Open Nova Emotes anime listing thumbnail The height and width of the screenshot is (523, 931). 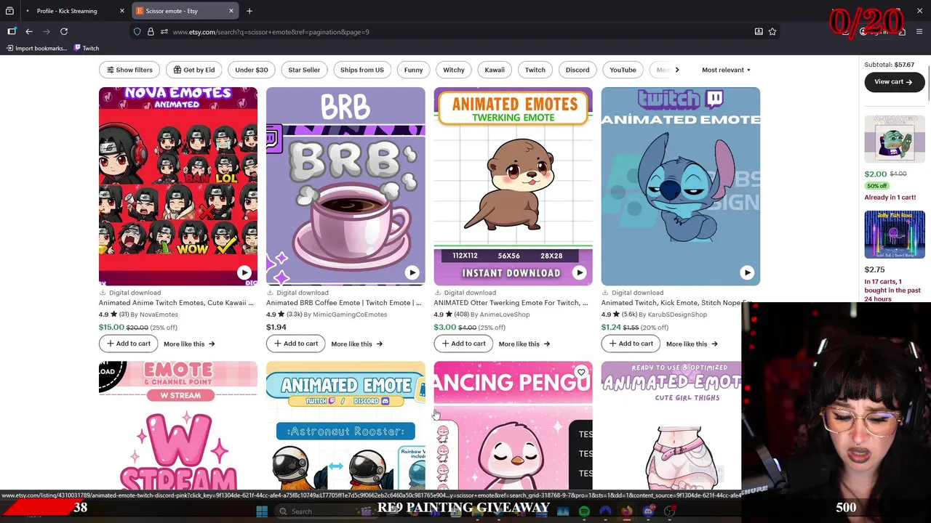178,186
